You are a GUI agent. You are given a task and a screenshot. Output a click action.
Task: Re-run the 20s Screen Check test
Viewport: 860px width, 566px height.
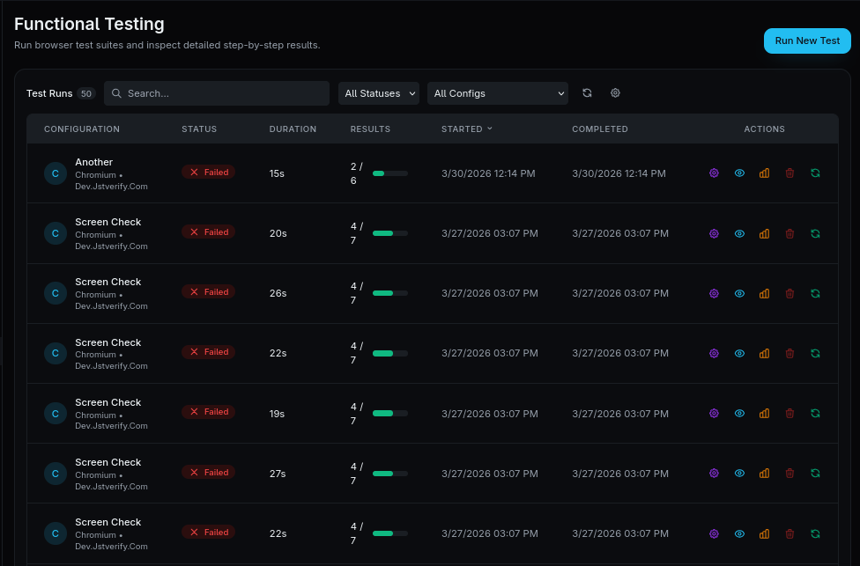pos(815,233)
